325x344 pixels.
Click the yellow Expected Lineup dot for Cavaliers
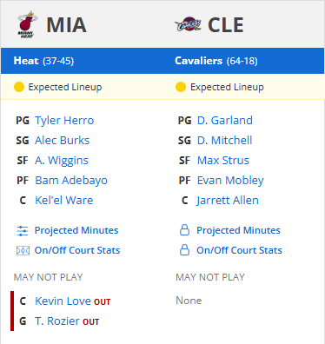click(x=181, y=87)
